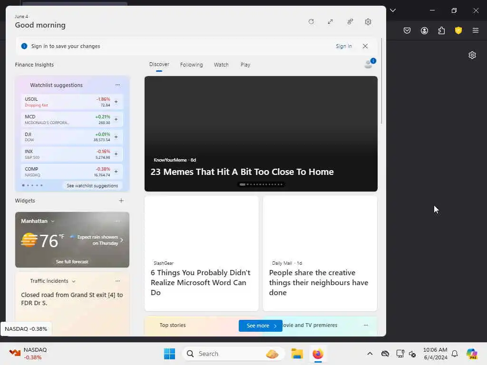
Task: Open the network display icon in system tray
Action: pos(400,354)
